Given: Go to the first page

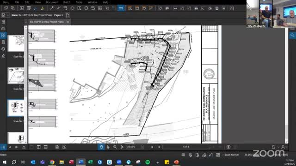Looking at the screenshot, I should tap(152, 147).
